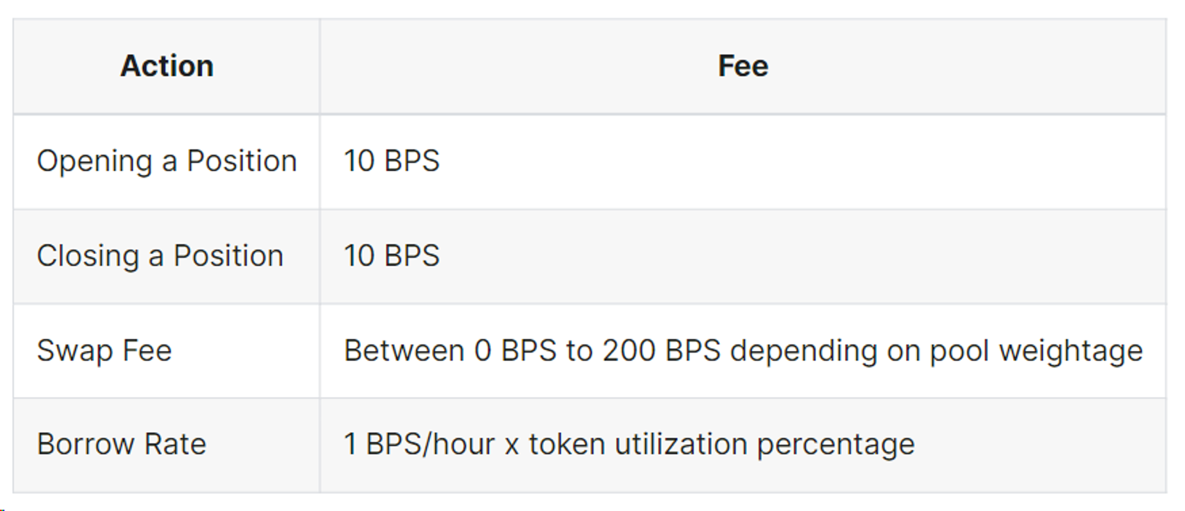
Task: Select the Swap Fee cell
Action: click(104, 350)
